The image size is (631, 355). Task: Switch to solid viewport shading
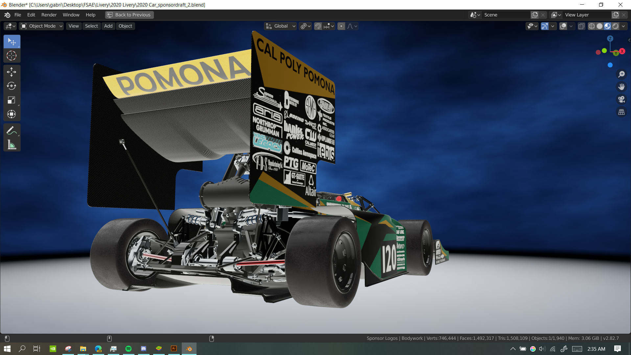(x=599, y=26)
